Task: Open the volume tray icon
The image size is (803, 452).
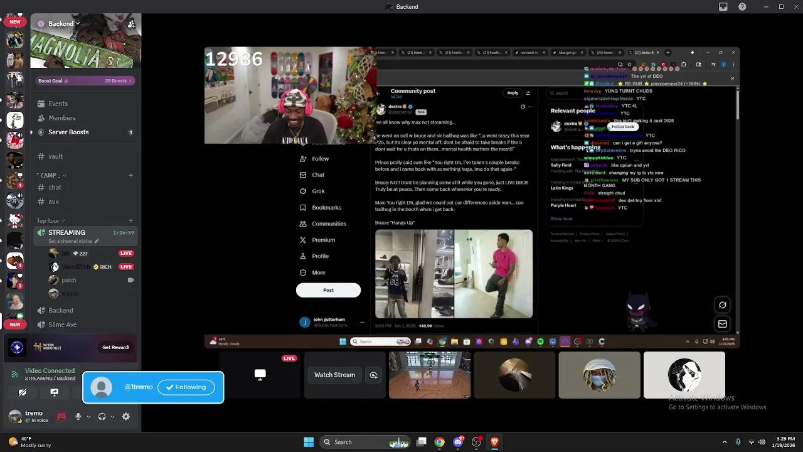Action: 762,442
